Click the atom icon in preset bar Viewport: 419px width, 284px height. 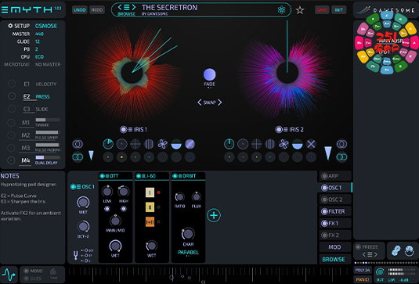tap(281, 10)
